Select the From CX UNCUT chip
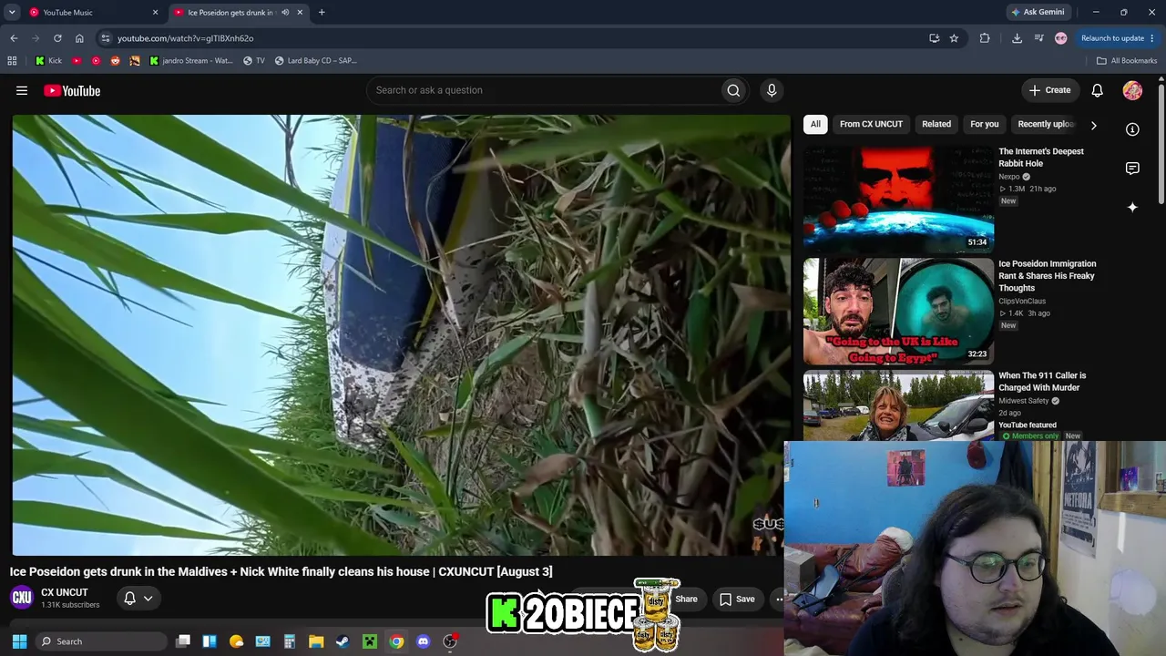 871,124
